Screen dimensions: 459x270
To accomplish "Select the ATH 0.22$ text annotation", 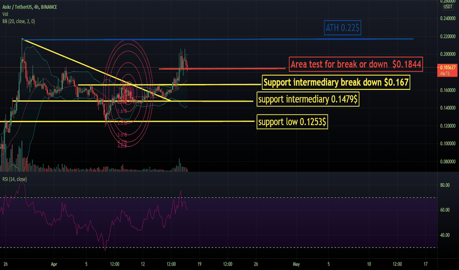I will 342,27.
